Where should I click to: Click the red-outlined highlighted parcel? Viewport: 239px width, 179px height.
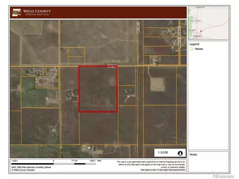pos(98,89)
